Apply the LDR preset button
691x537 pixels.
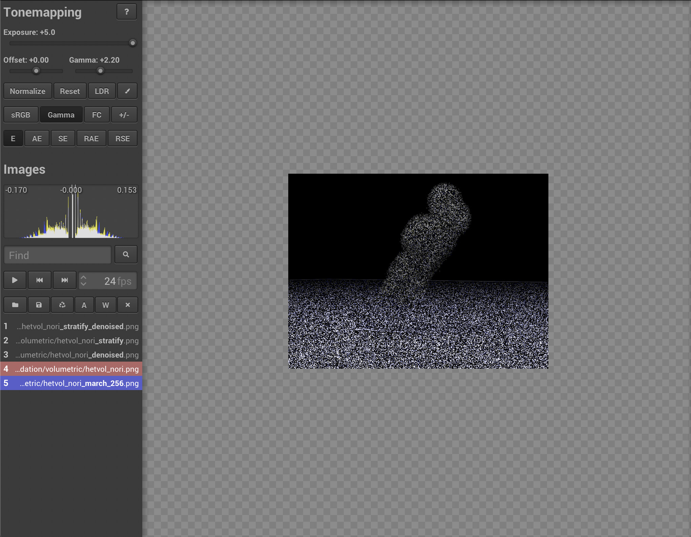click(102, 91)
